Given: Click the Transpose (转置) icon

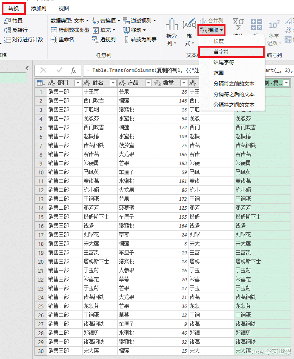Looking at the screenshot, I should tap(7, 20).
